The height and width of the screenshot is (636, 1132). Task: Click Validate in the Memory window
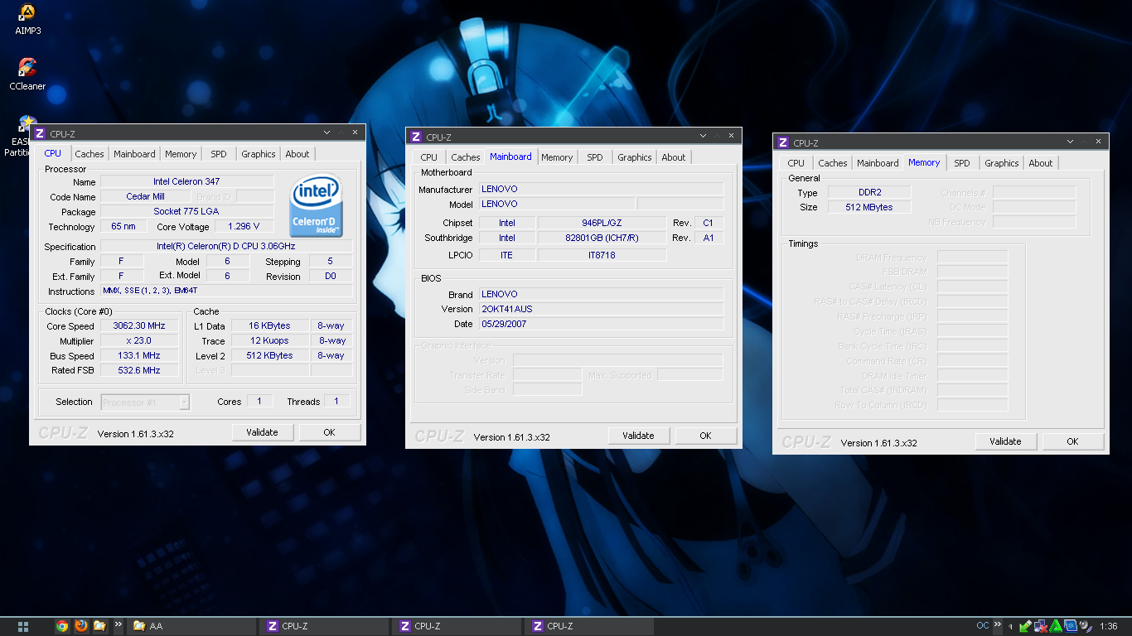click(1005, 441)
